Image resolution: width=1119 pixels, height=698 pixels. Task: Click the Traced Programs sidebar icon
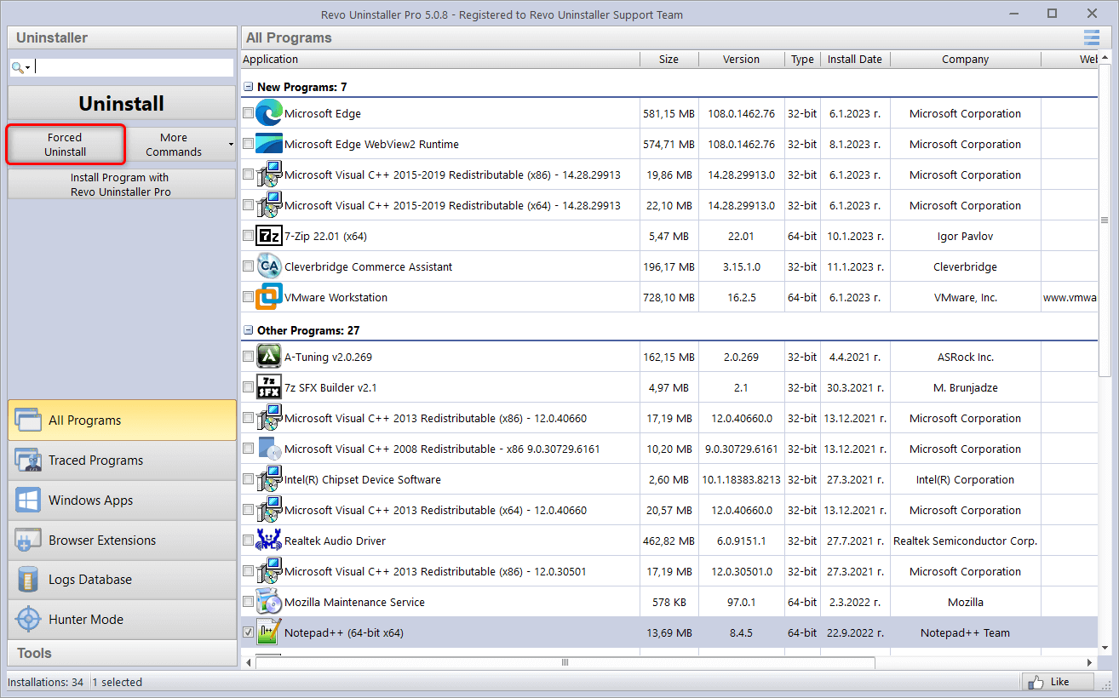click(28, 461)
